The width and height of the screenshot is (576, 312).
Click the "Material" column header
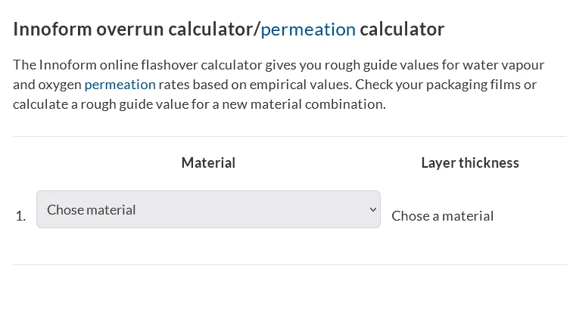208,162
